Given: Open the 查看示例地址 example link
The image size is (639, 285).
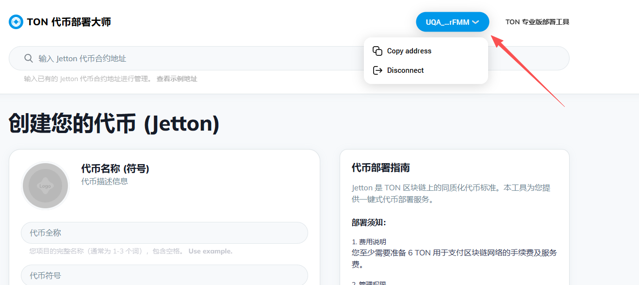Looking at the screenshot, I should [x=177, y=79].
